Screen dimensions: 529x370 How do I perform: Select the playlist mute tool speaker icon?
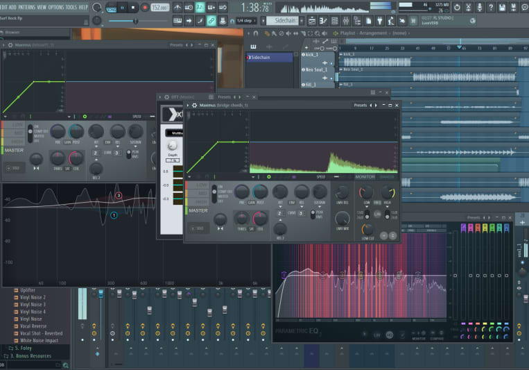pos(289,33)
